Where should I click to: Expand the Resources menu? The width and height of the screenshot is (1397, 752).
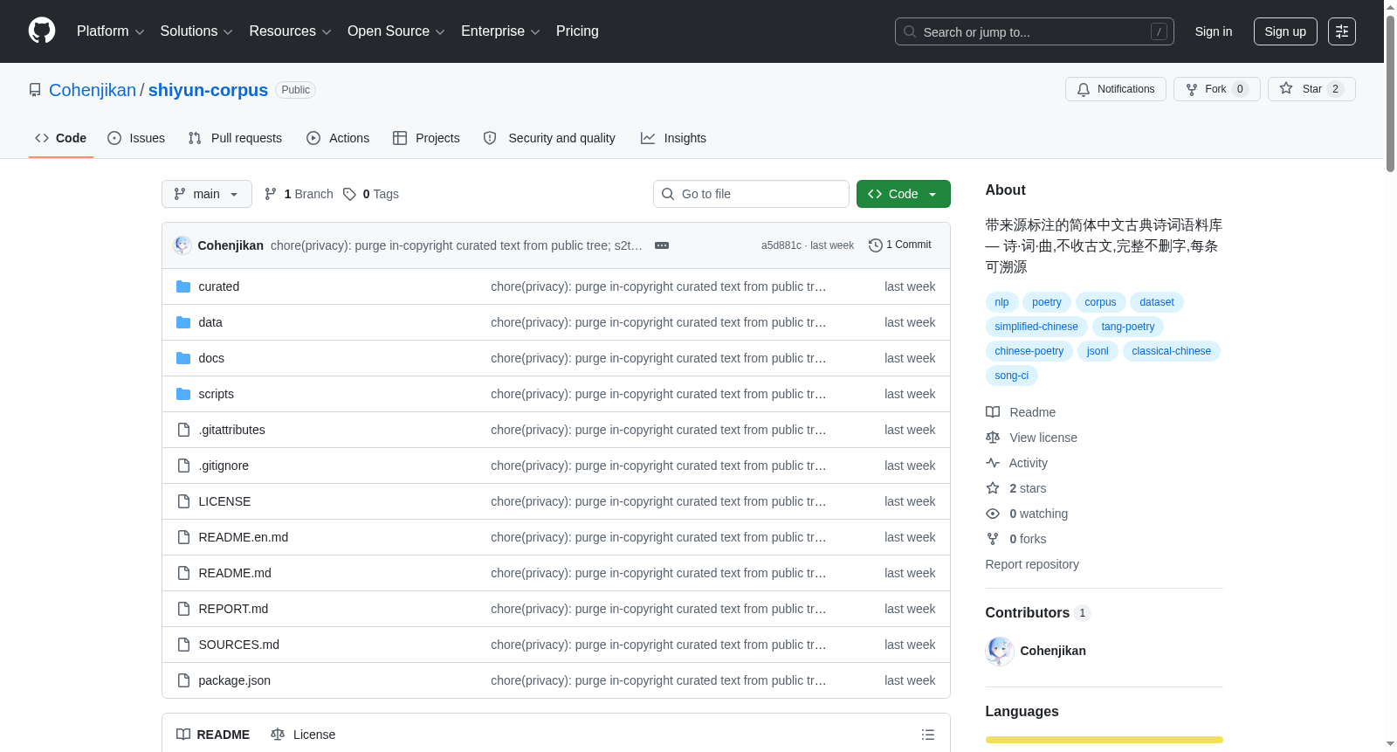click(x=290, y=31)
